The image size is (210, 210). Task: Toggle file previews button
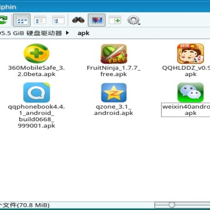click(x=97, y=20)
